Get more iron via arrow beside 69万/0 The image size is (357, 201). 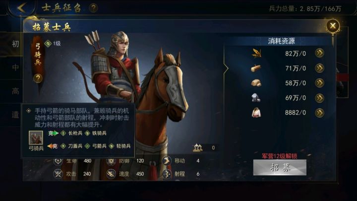[x=319, y=98]
